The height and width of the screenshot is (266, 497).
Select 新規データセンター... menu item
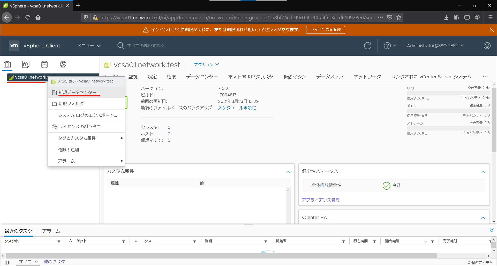(x=86, y=93)
